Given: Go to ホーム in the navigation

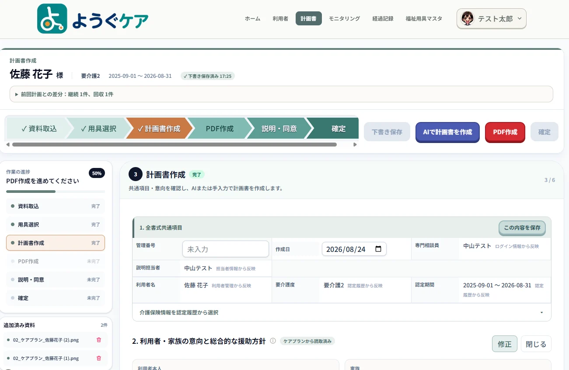Looking at the screenshot, I should [x=252, y=19].
